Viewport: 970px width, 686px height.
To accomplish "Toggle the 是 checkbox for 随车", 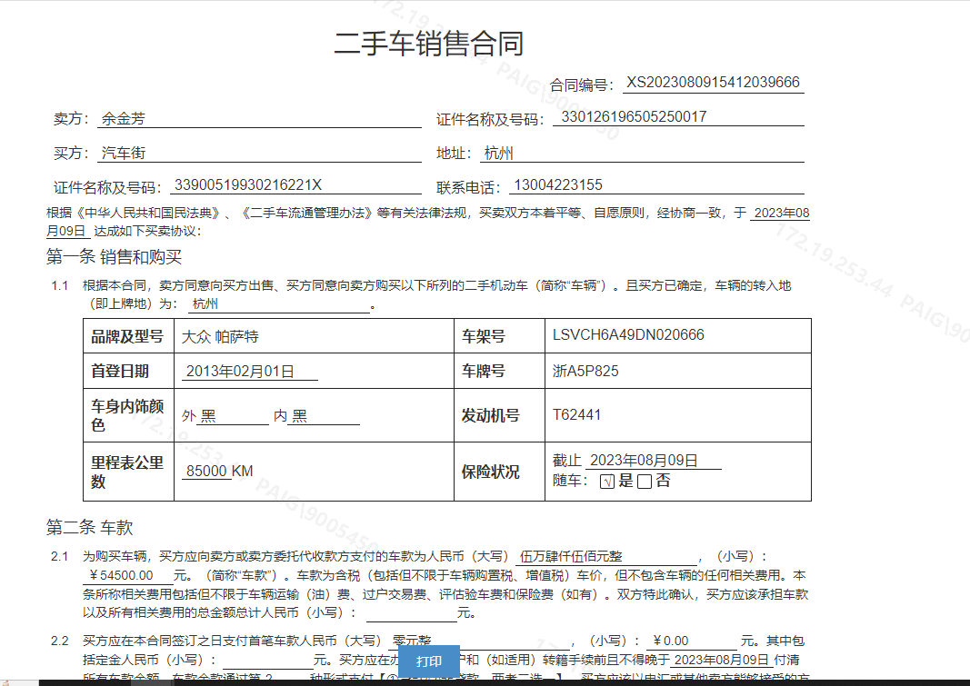I will [x=607, y=482].
